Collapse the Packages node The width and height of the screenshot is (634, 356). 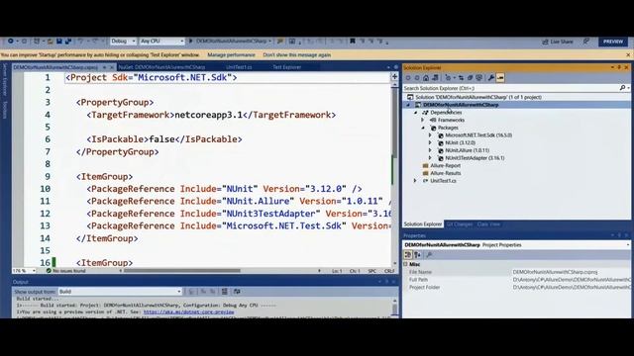(x=423, y=128)
